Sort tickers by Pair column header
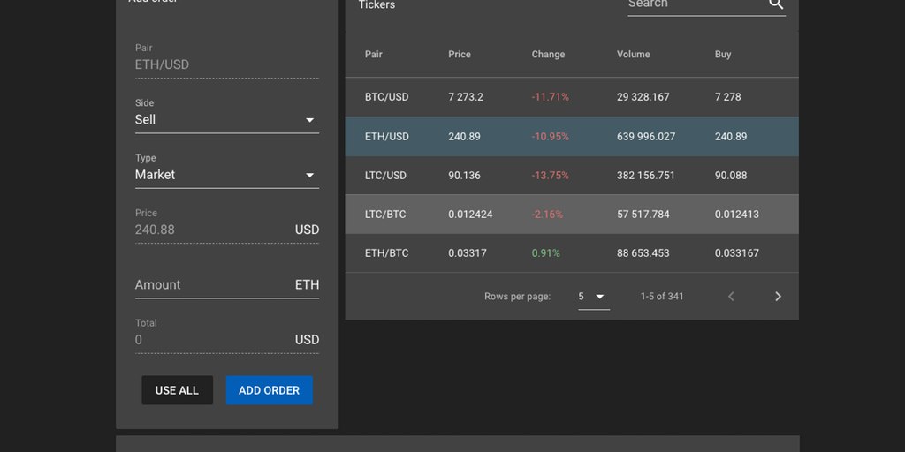 [374, 54]
